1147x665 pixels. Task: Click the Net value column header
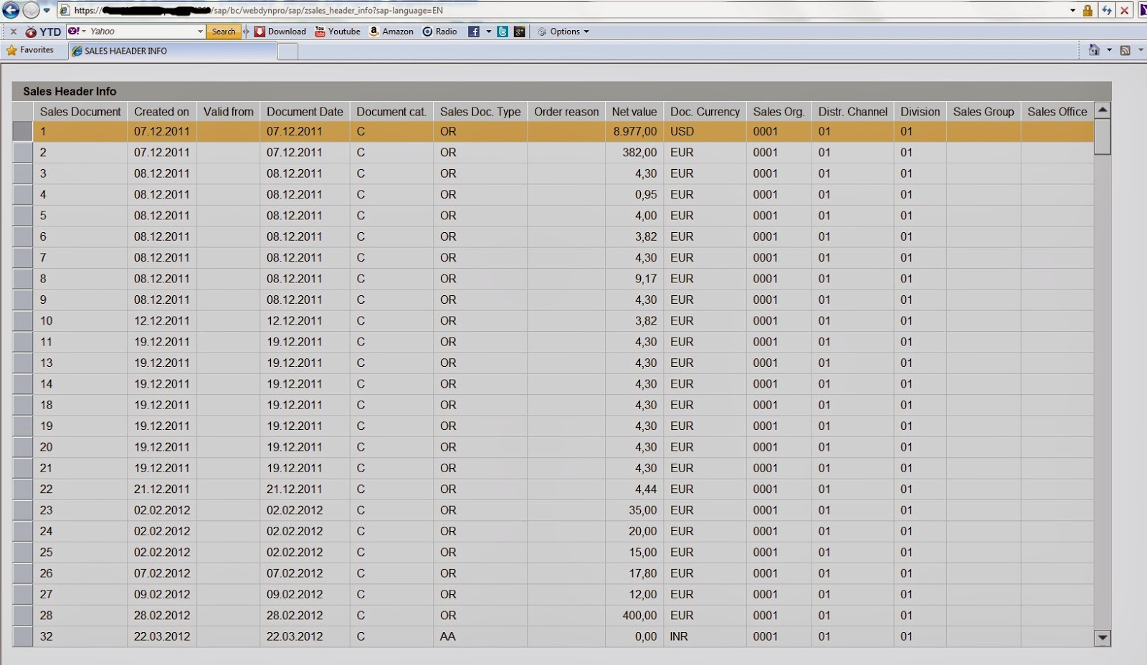634,112
